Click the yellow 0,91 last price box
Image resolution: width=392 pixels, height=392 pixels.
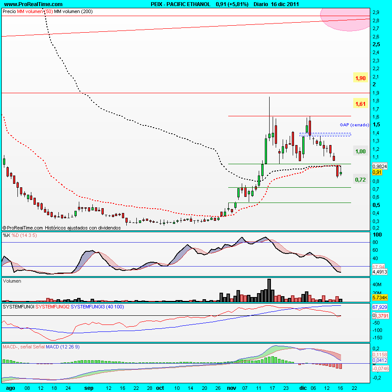pos(377,172)
